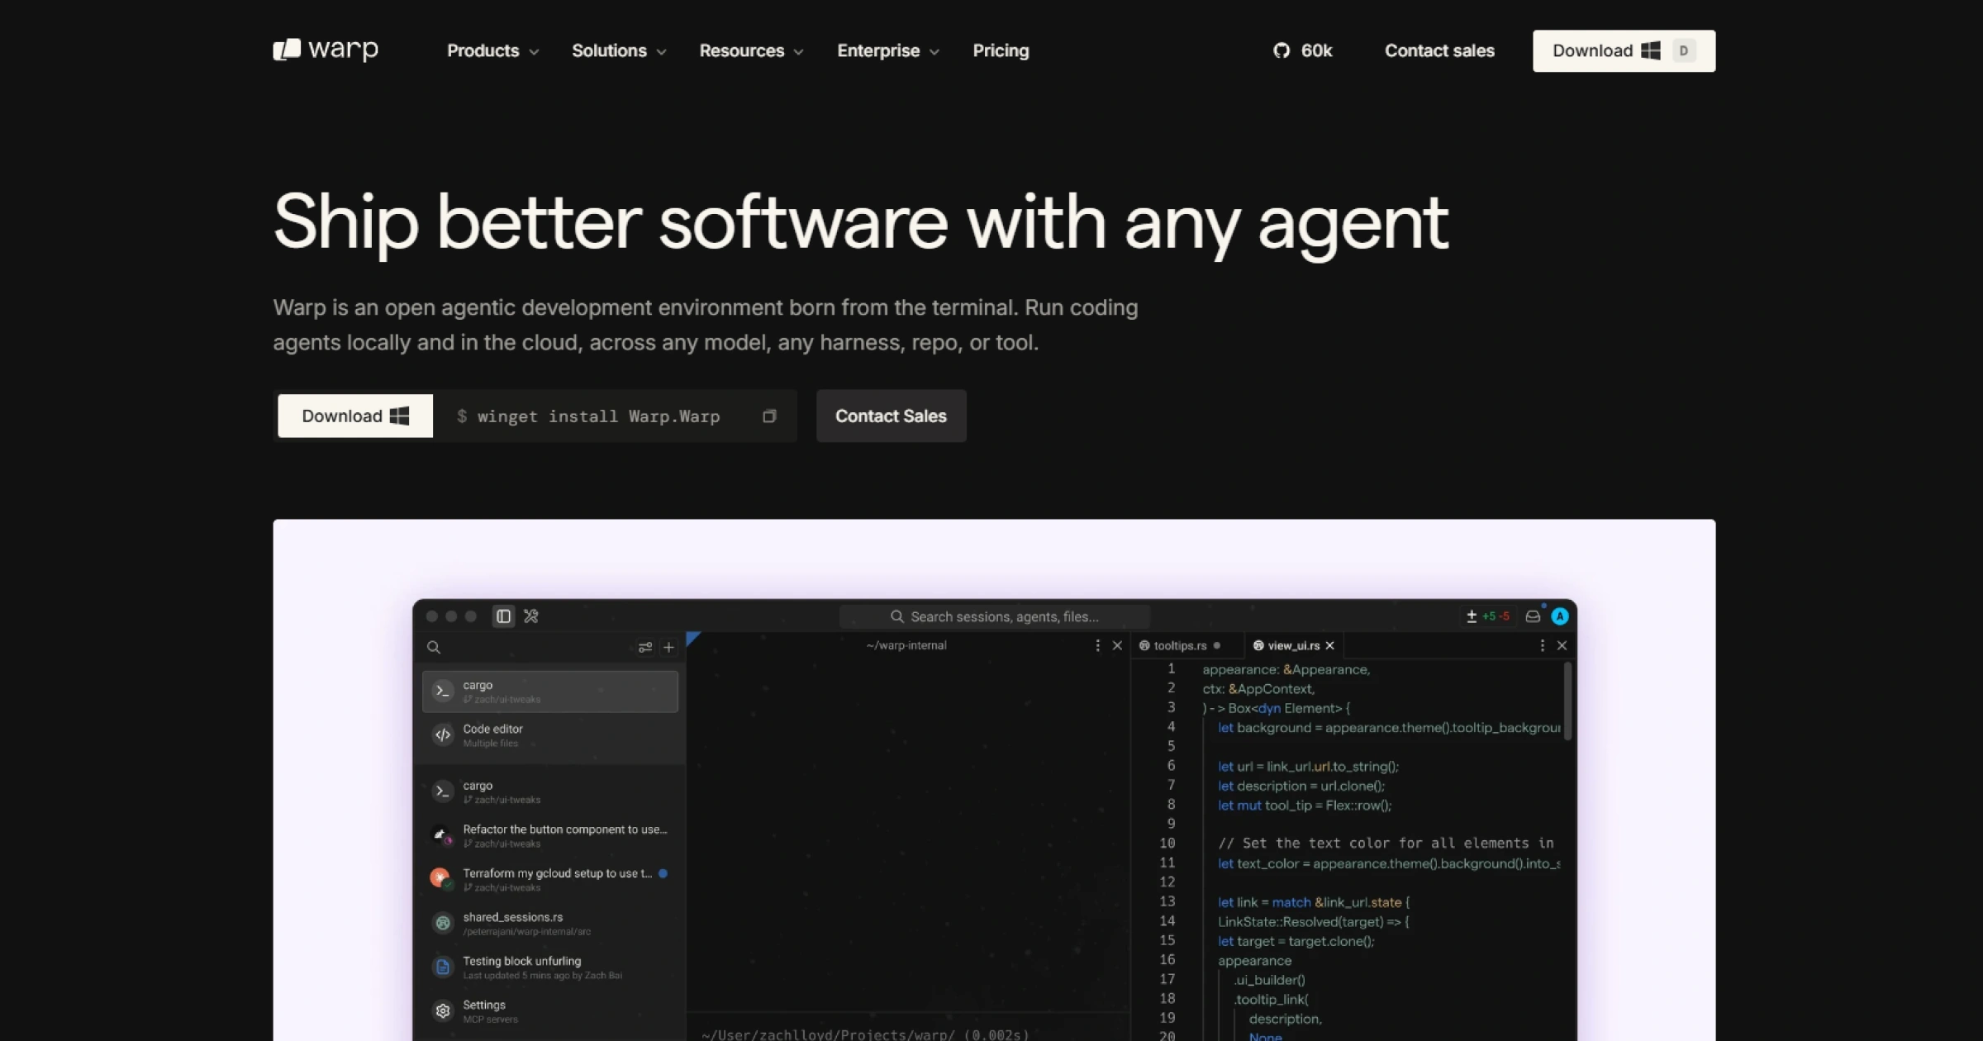Select Terraform my gcloud setup row

[x=550, y=879]
